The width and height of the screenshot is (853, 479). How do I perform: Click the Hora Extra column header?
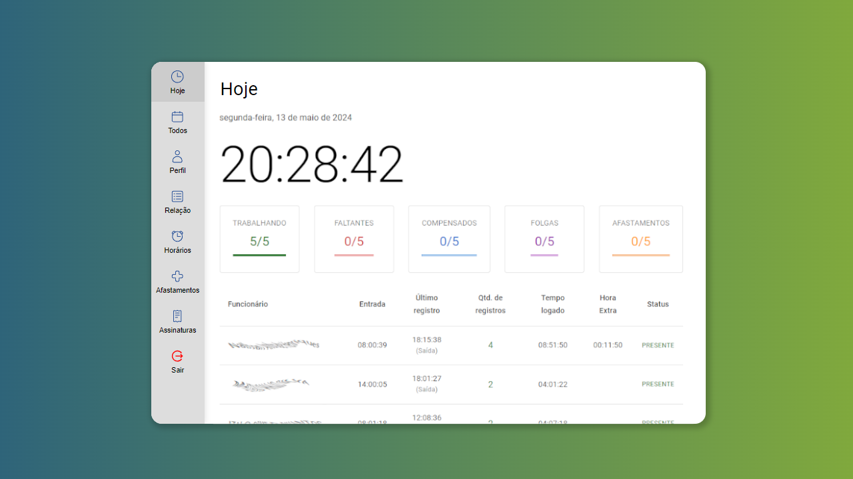(x=608, y=304)
